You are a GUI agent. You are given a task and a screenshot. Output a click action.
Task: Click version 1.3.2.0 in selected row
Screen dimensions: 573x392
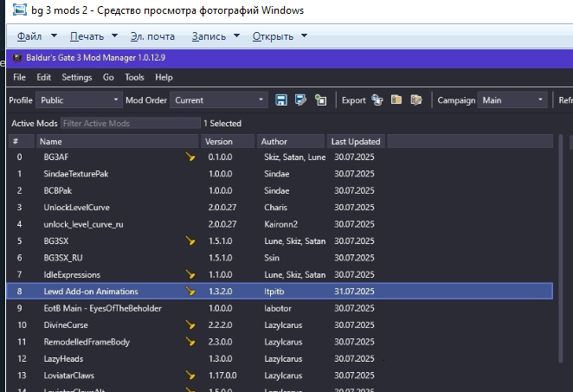221,292
